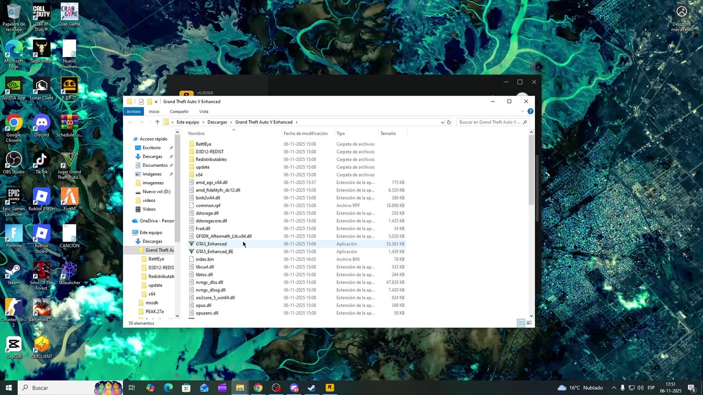Click Rockstar Games Launcher taskbar icon

coord(330,388)
